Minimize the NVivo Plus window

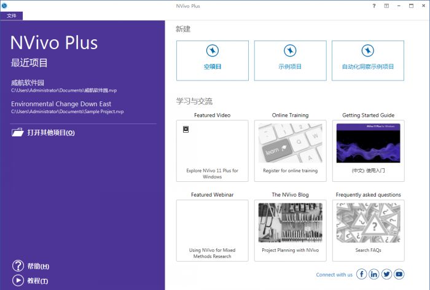(x=399, y=6)
